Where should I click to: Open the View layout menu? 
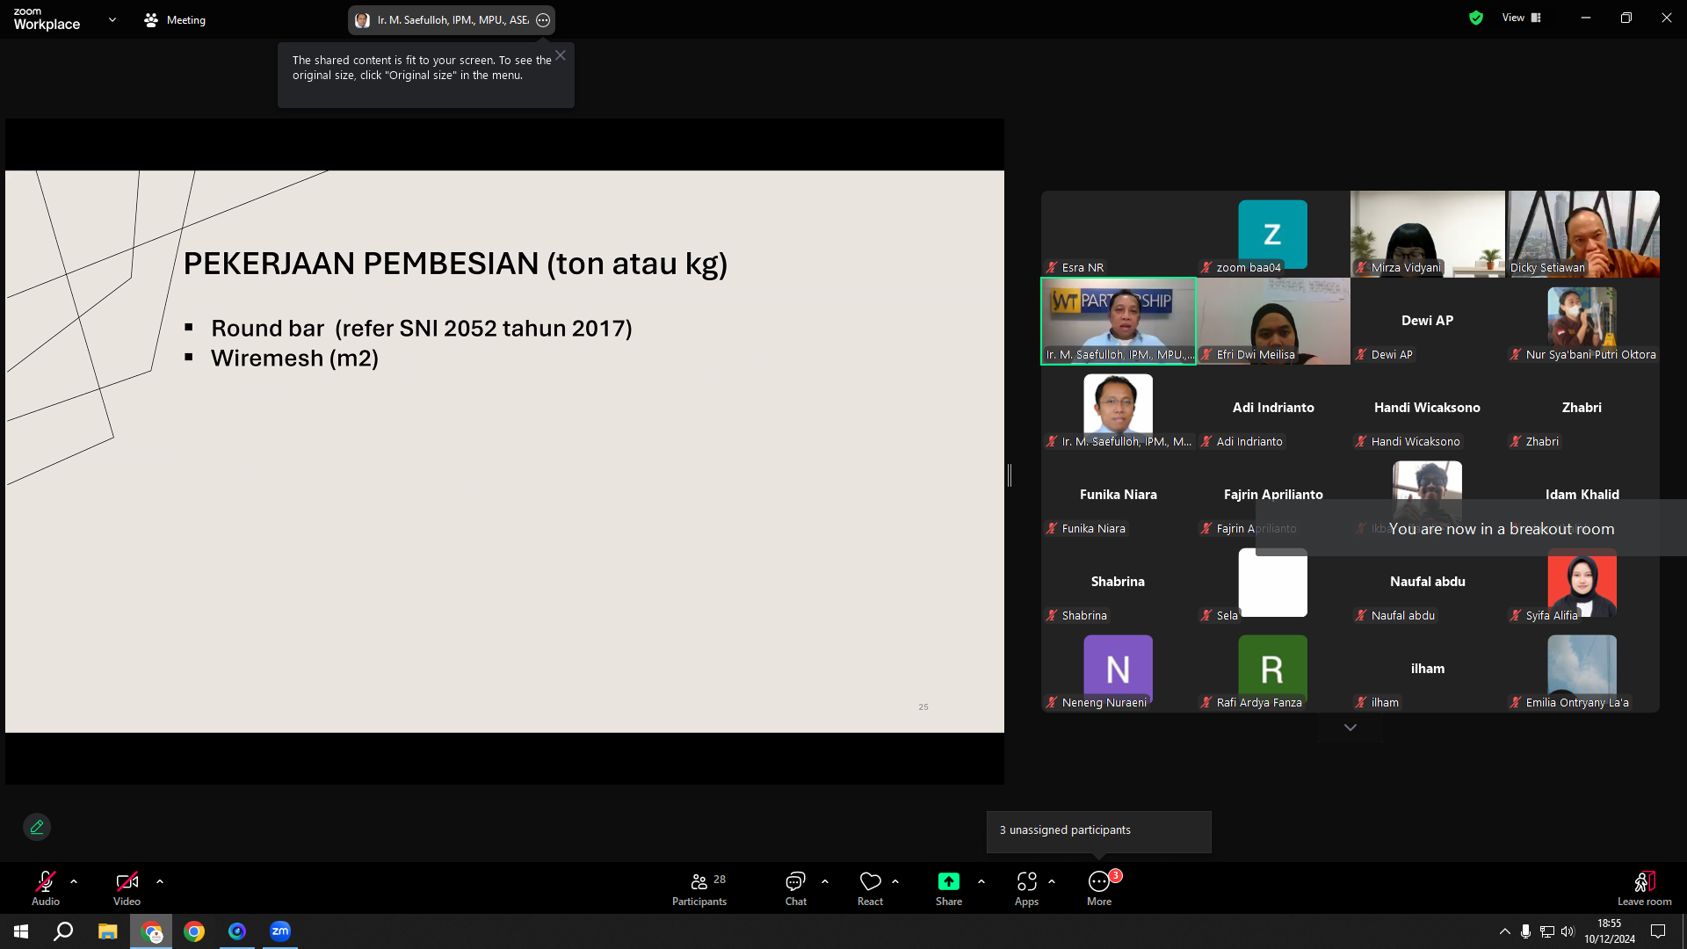(x=1522, y=18)
